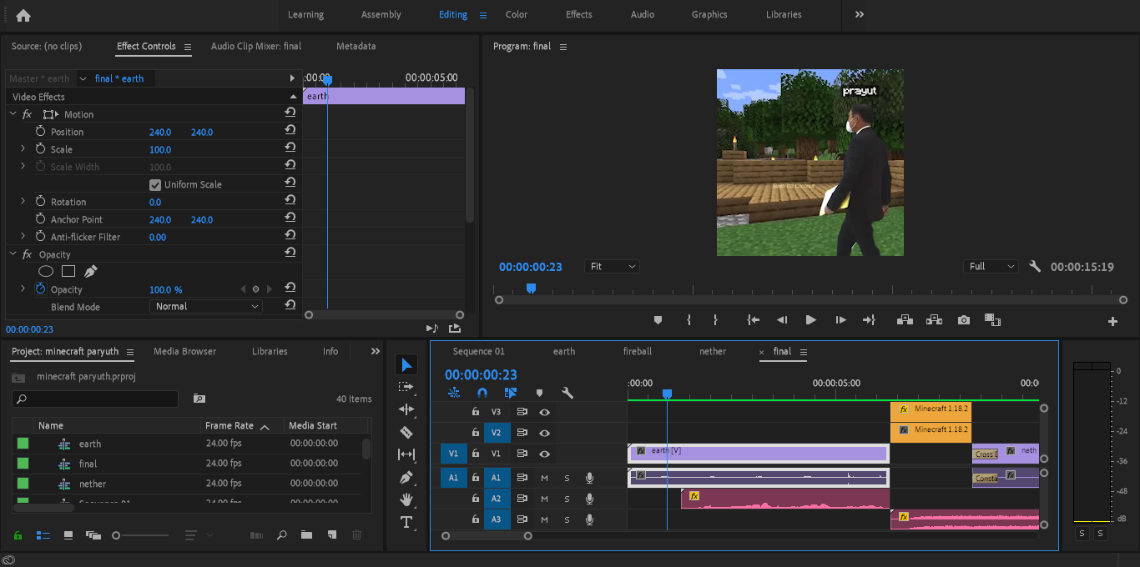The height and width of the screenshot is (567, 1140).
Task: Go to the Home screen icon
Action: (23, 15)
